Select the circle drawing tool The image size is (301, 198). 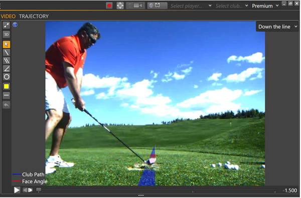pyautogui.click(x=7, y=77)
